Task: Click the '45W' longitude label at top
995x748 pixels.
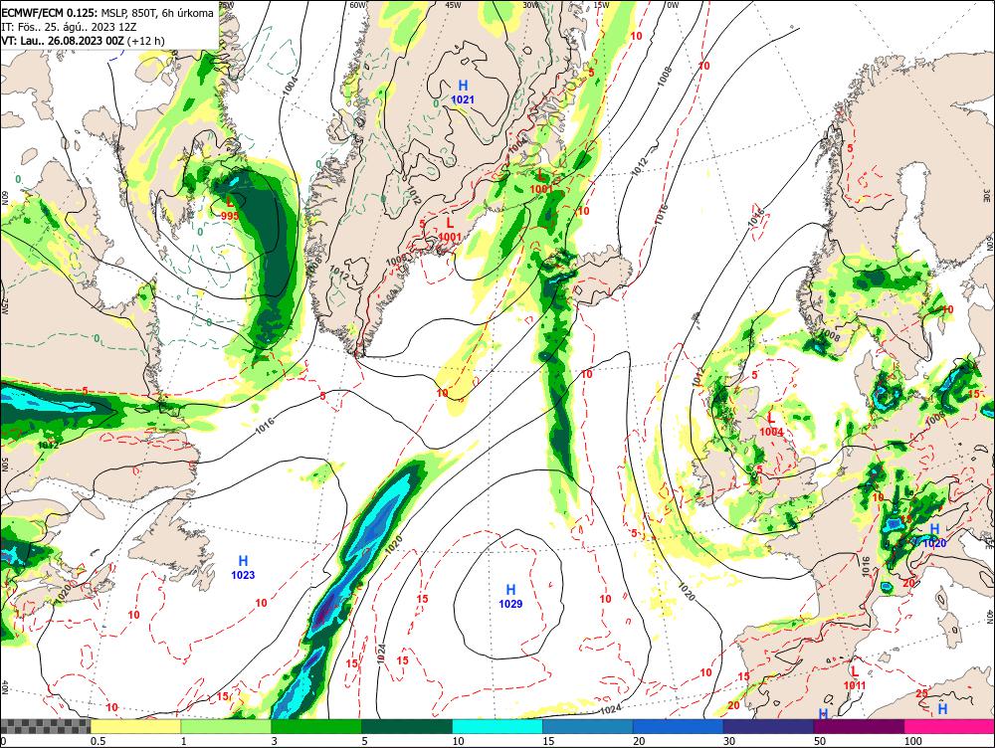Action: [x=453, y=4]
